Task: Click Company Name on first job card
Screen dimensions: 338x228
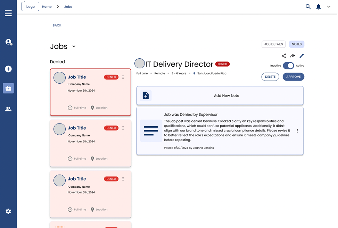Action: tap(79, 84)
